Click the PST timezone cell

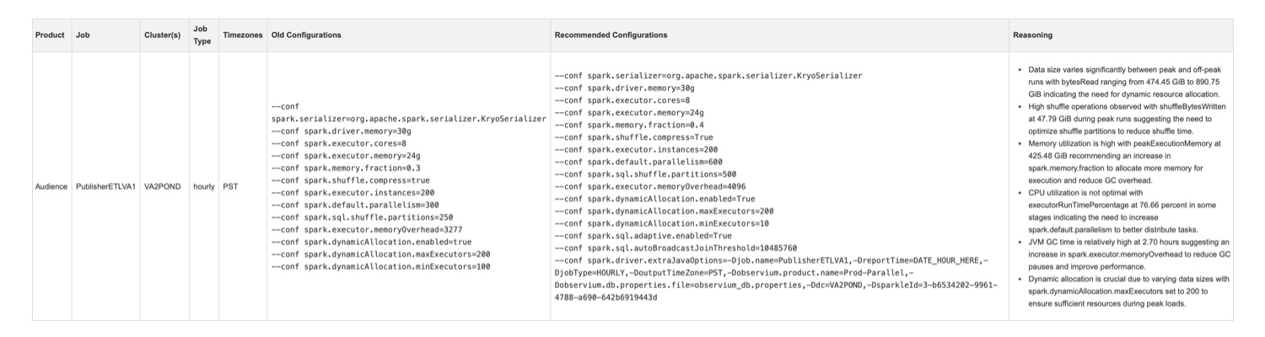[230, 186]
